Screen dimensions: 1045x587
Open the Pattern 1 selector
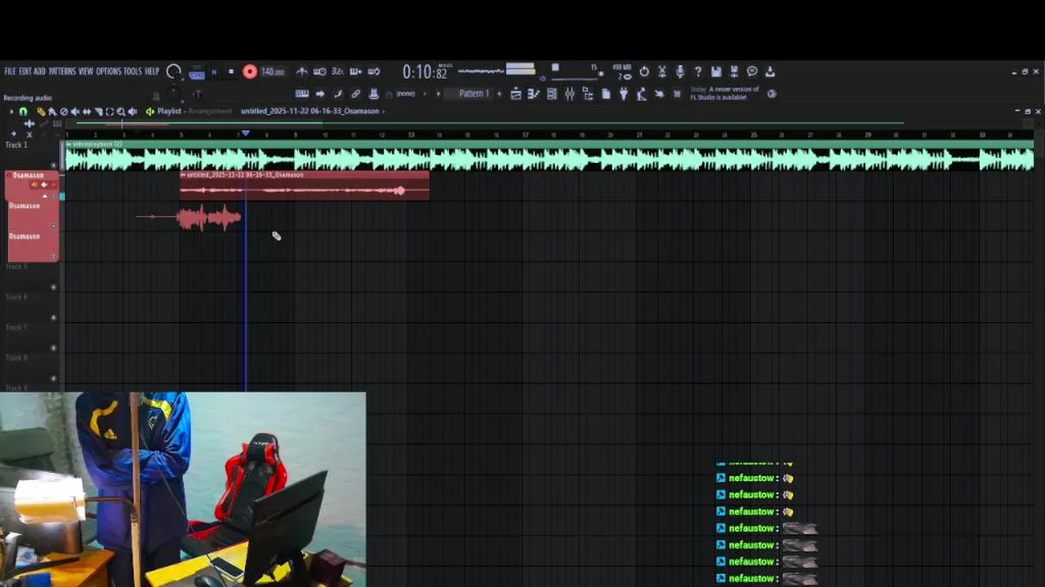click(x=474, y=94)
